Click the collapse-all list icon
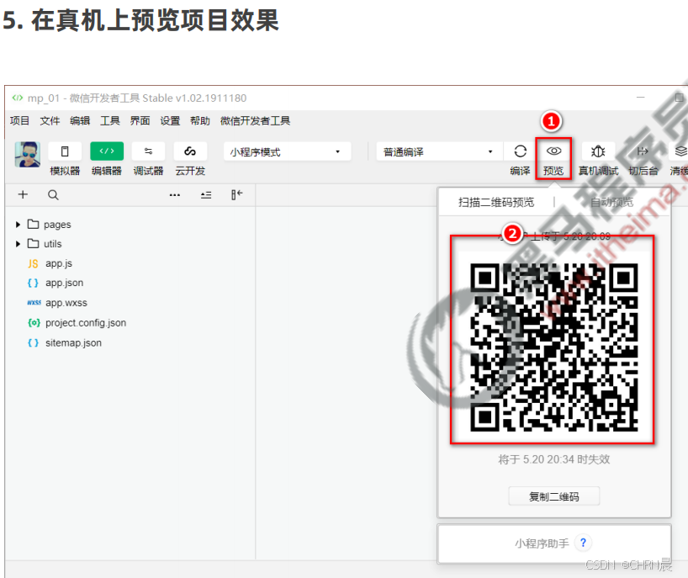 (206, 195)
